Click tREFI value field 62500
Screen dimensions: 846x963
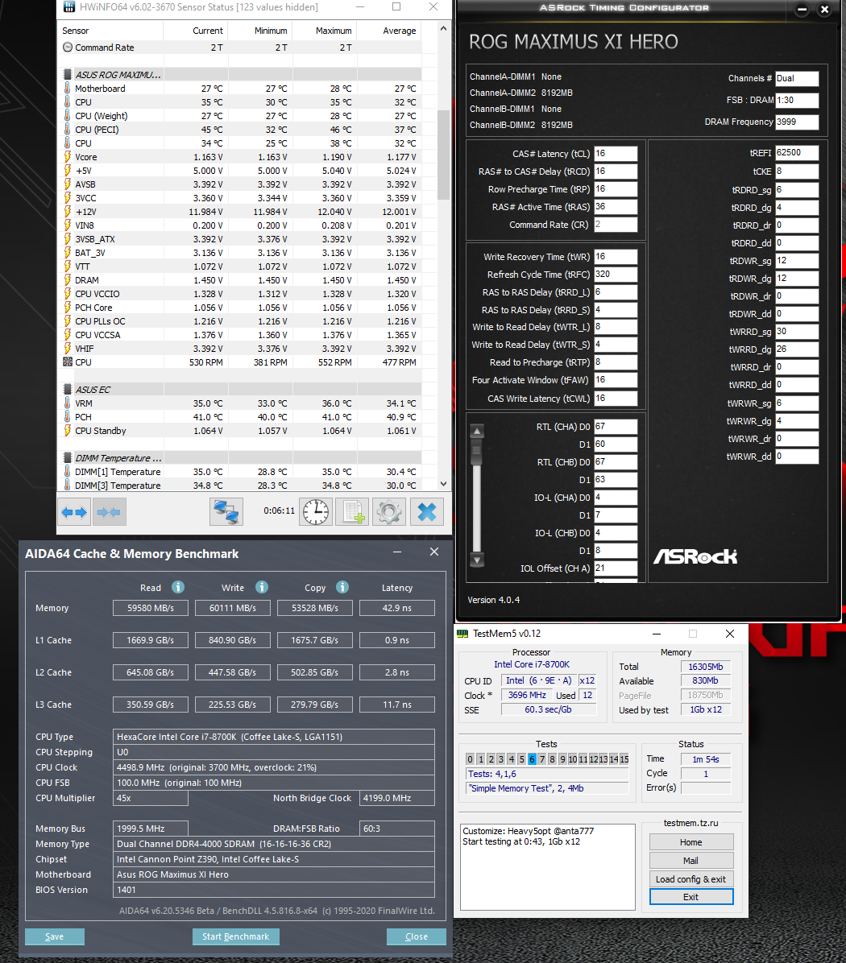point(797,153)
